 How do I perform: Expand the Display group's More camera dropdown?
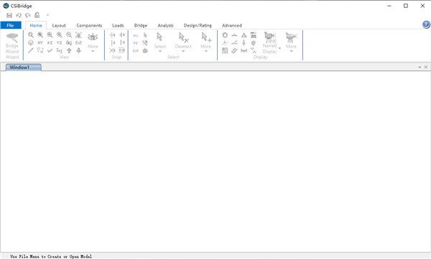pos(291,42)
